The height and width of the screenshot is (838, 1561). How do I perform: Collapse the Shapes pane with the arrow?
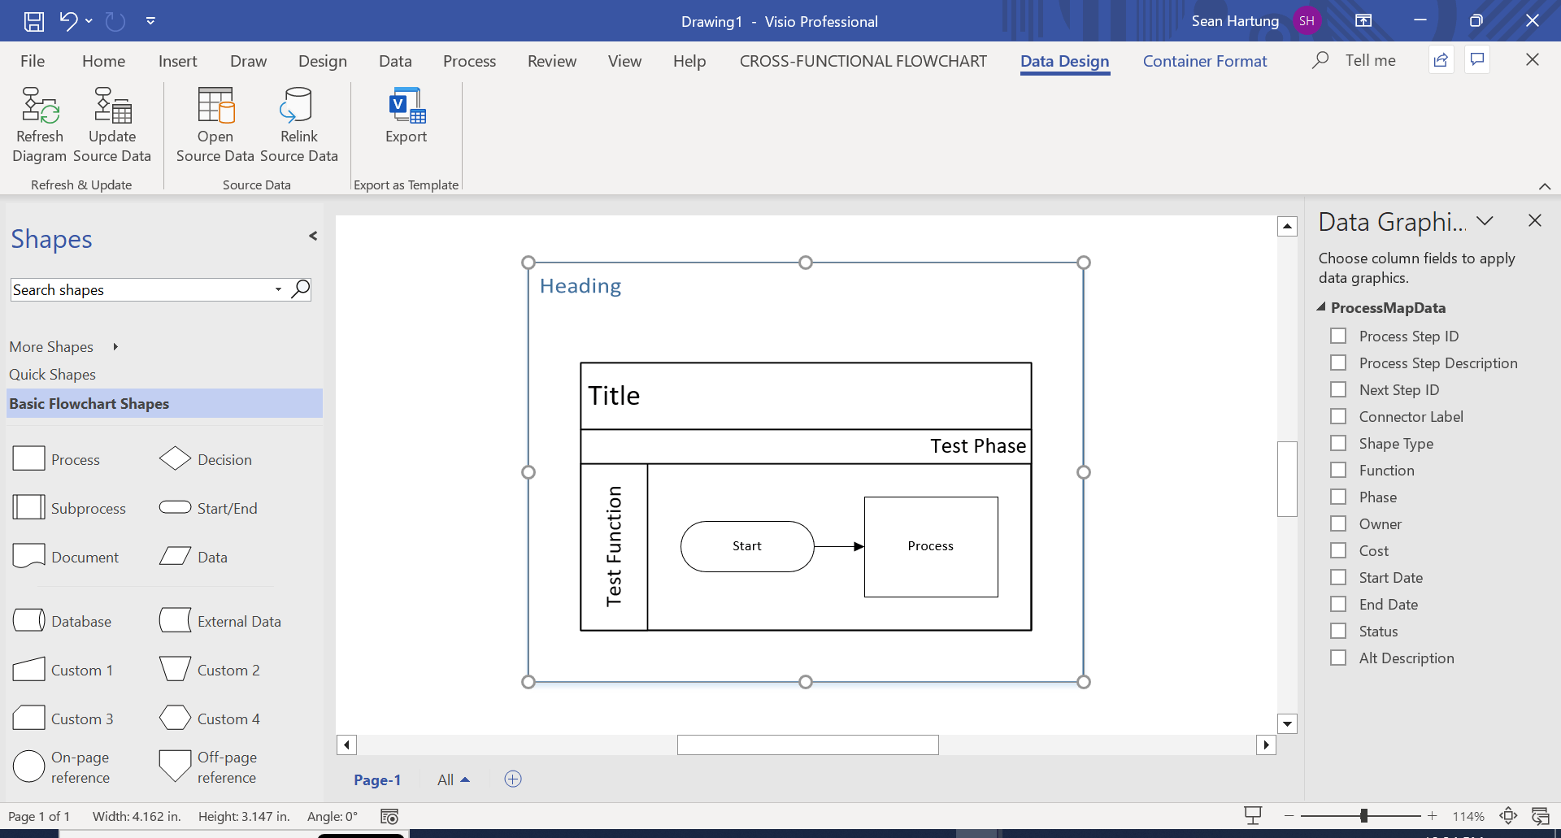pos(313,236)
